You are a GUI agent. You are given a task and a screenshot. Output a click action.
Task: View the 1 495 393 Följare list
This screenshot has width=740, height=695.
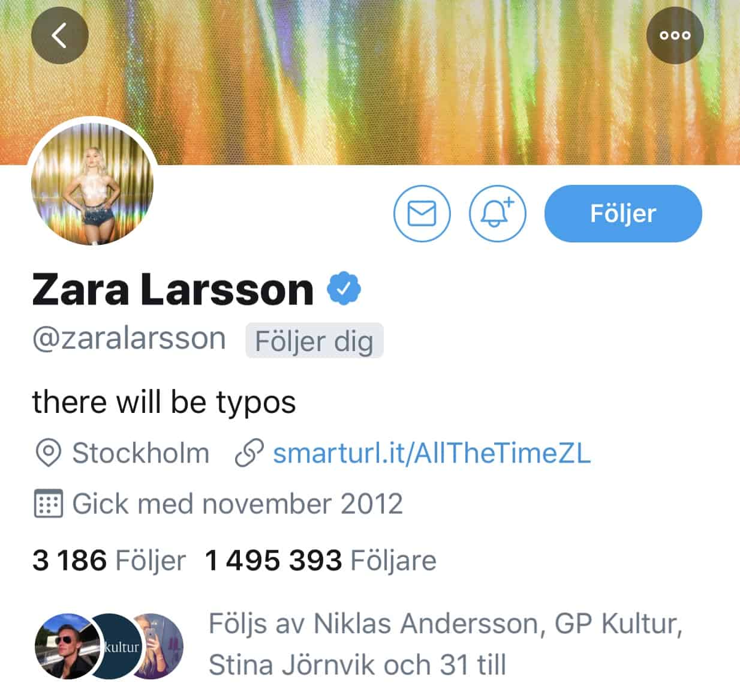tap(321, 561)
